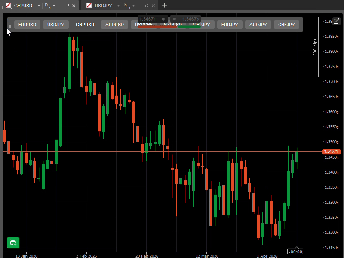The height and width of the screenshot is (258, 344).
Task: Switch chart to AUDUSD symbol
Action: pyautogui.click(x=114, y=25)
